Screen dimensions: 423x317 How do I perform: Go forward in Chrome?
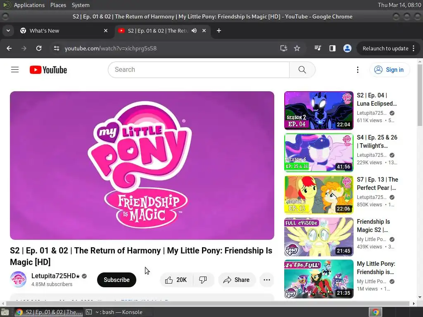click(x=24, y=48)
